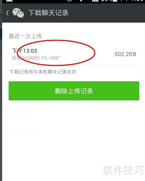This screenshot has height=181, width=145.
Task: Tap the dark header bar right of the title
Action: tap(106, 13)
